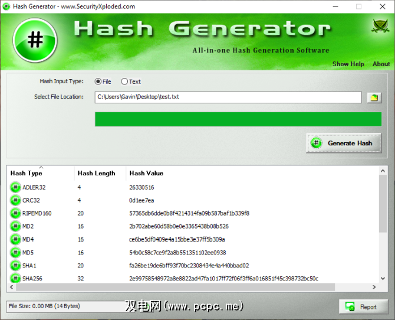Viewport: 395px width, 320px height.
Task: Sort by Hash Length column header
Action: point(100,173)
